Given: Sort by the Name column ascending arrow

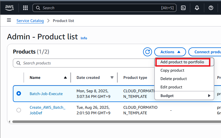Looking at the screenshot, I should tap(65, 78).
